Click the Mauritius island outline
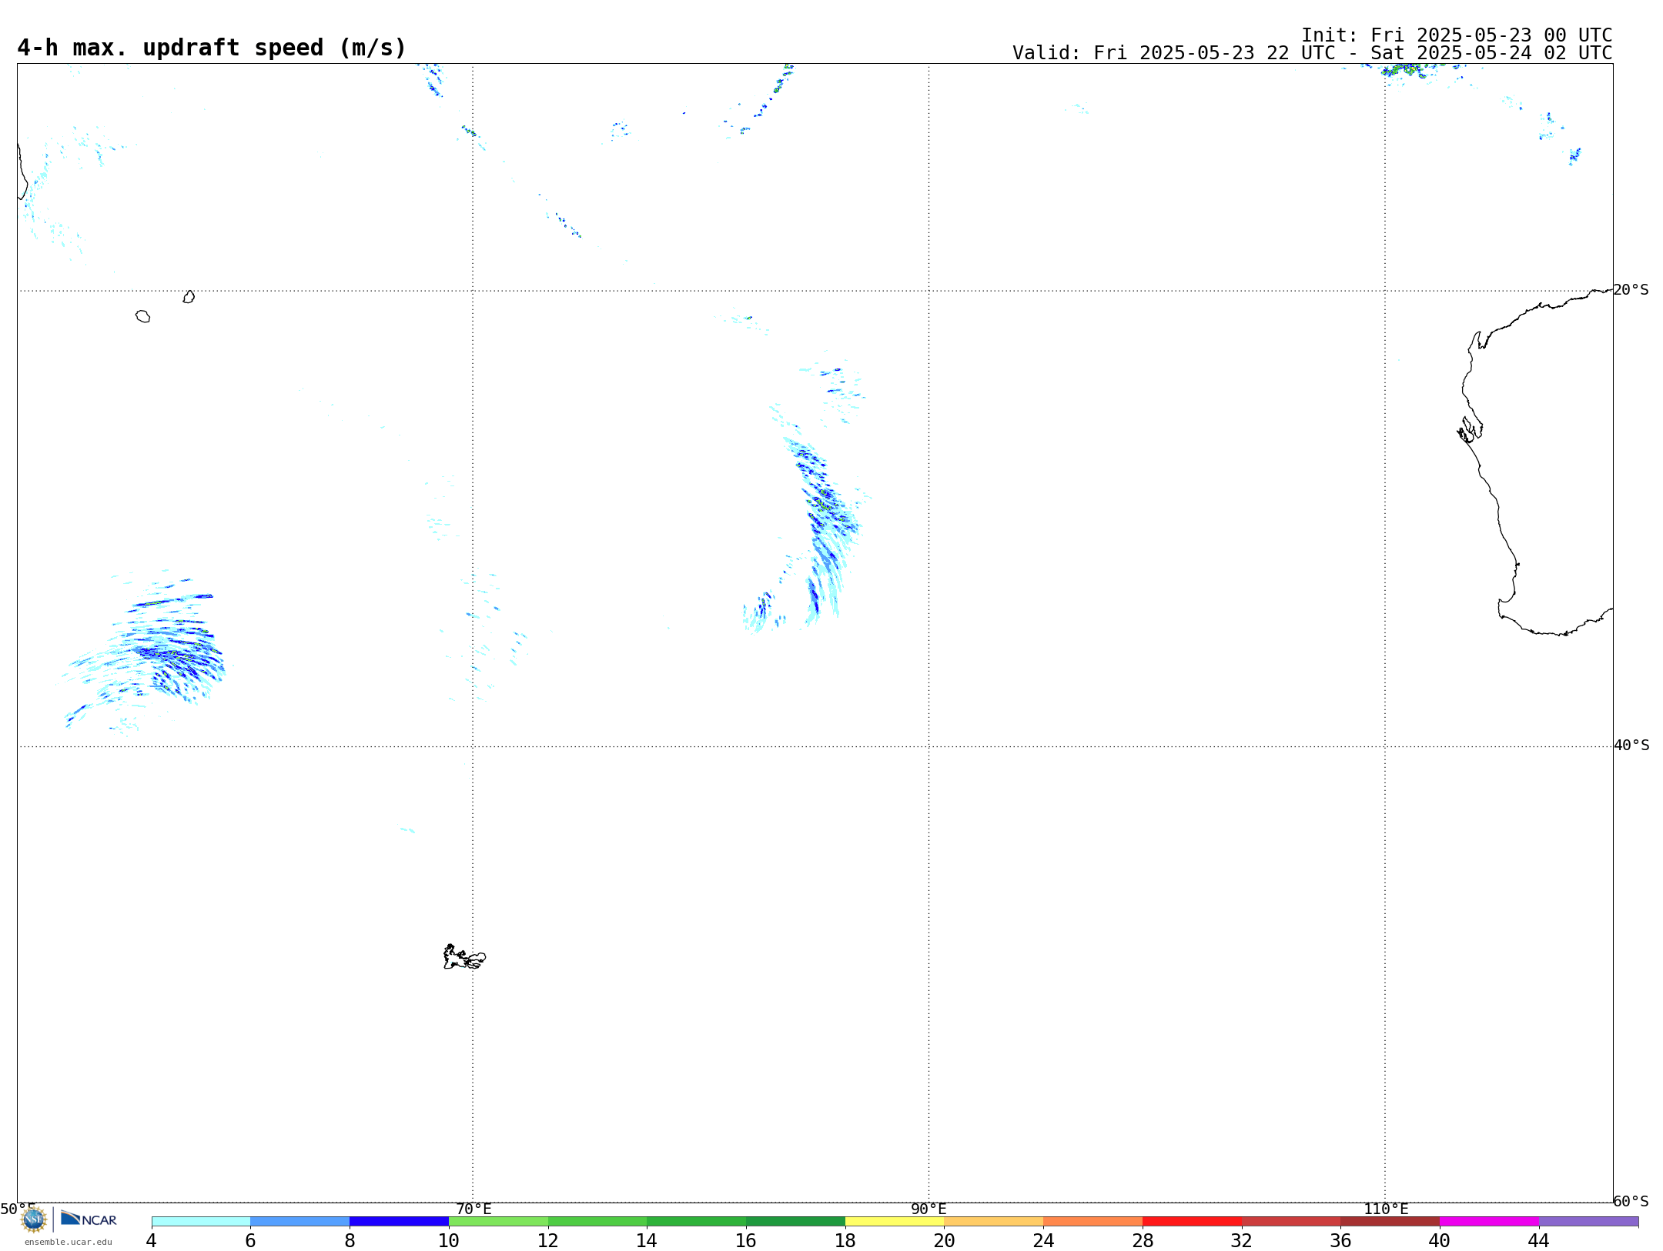This screenshot has width=1663, height=1251. pyautogui.click(x=189, y=297)
